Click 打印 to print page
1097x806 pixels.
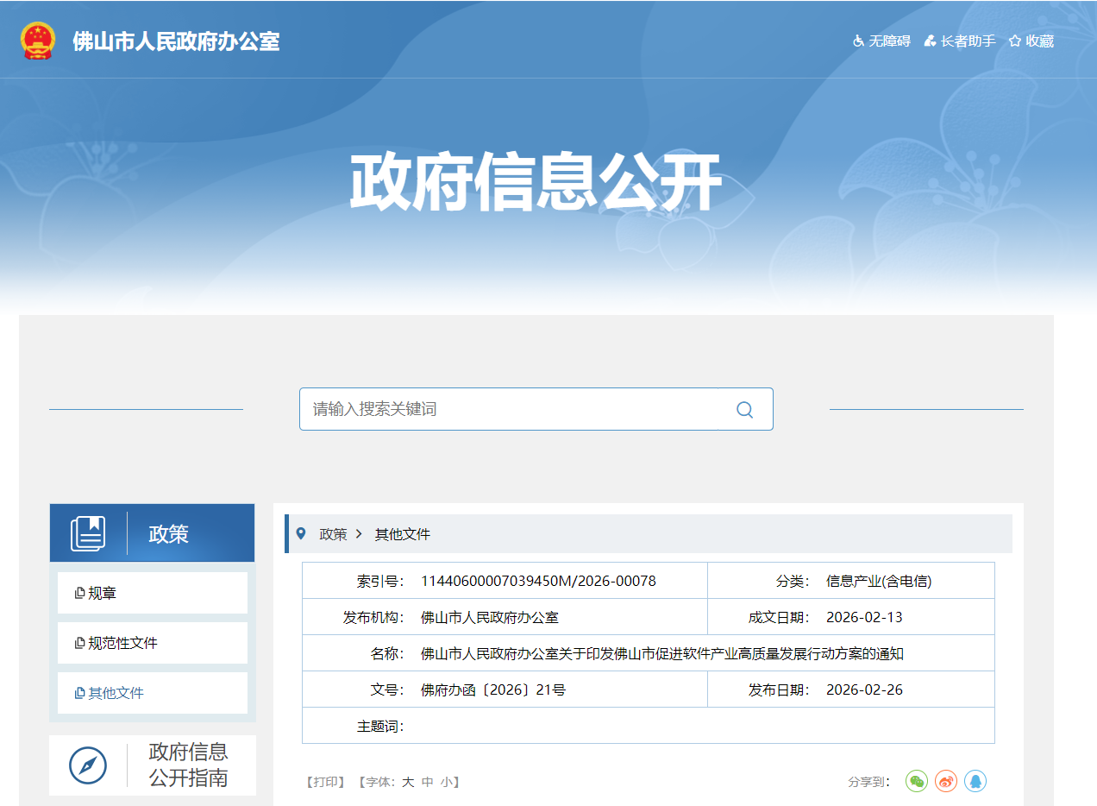click(x=325, y=782)
